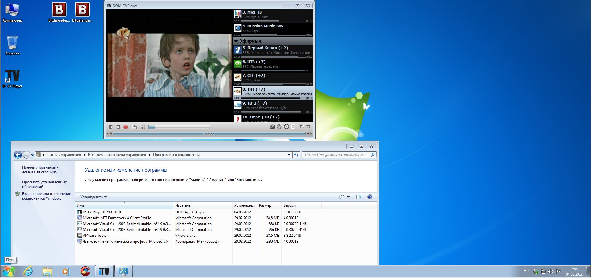The width and height of the screenshot is (591, 278).
Task: Open the scheduler clock icon in the player
Action: pyautogui.click(x=286, y=126)
